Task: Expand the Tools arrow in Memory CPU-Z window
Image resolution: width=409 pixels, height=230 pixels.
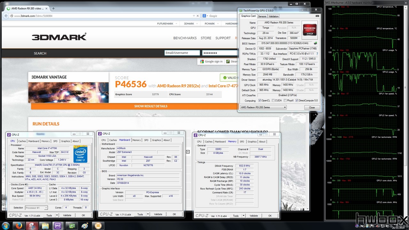Action: pos(244,216)
